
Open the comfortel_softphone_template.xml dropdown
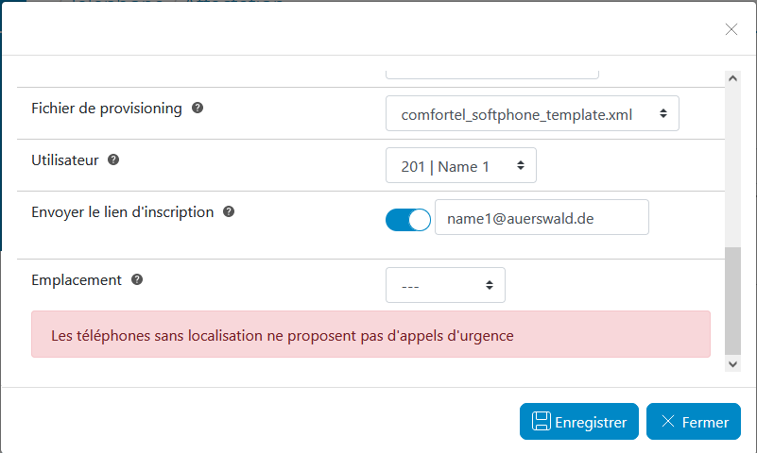pos(532,114)
